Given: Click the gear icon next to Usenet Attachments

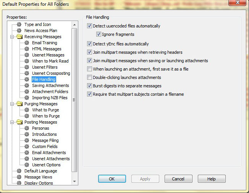Looking at the screenshot, I should click(x=27, y=159).
